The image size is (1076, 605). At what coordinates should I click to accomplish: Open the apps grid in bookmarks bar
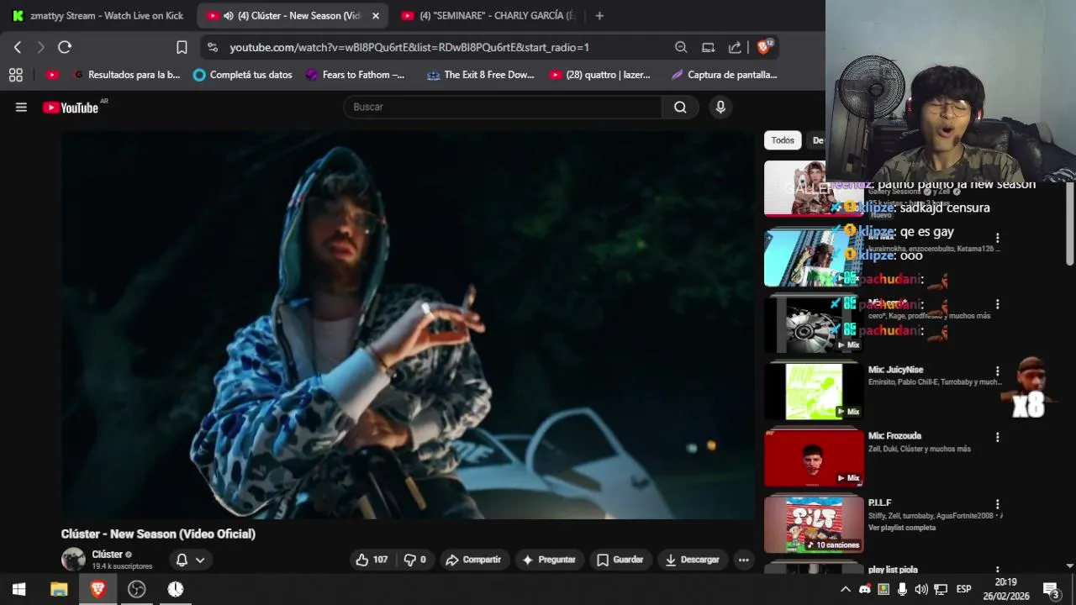tap(15, 75)
